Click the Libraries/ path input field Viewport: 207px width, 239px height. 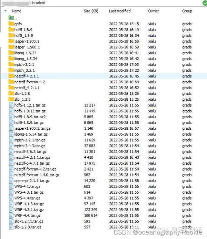pyautogui.click(x=101, y=3)
